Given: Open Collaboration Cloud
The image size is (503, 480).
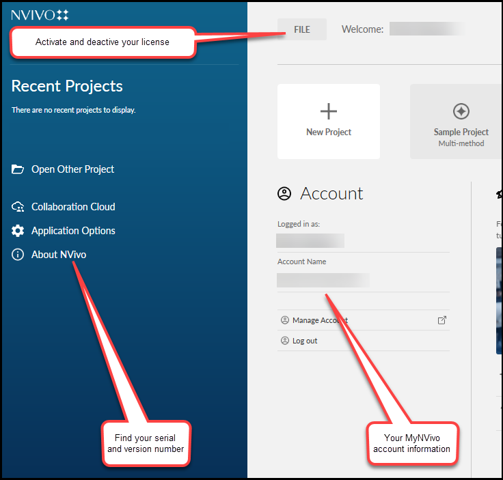Looking at the screenshot, I should pos(63,207).
